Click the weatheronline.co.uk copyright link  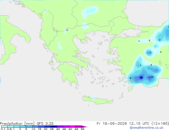click(x=147, y=128)
